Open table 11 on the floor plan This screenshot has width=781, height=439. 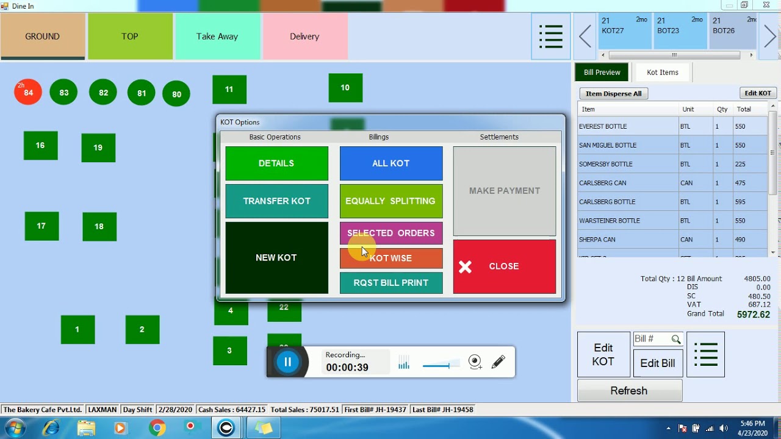pos(229,89)
